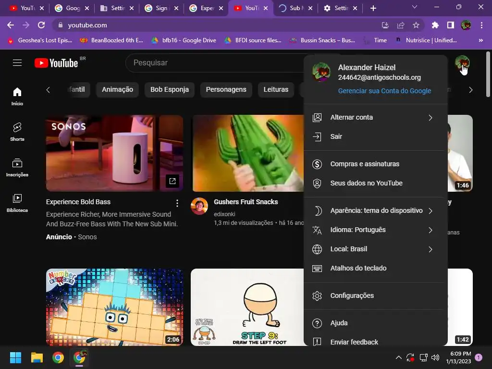Image resolution: width=492 pixels, height=369 pixels.
Task: Open Experience Bold Bass ad title
Action: point(78,202)
